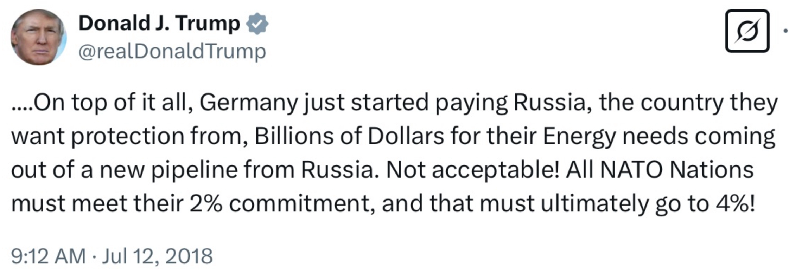Click the Donald J. Trump display name
Image resolution: width=789 pixels, height=274 pixels.
coord(159,24)
